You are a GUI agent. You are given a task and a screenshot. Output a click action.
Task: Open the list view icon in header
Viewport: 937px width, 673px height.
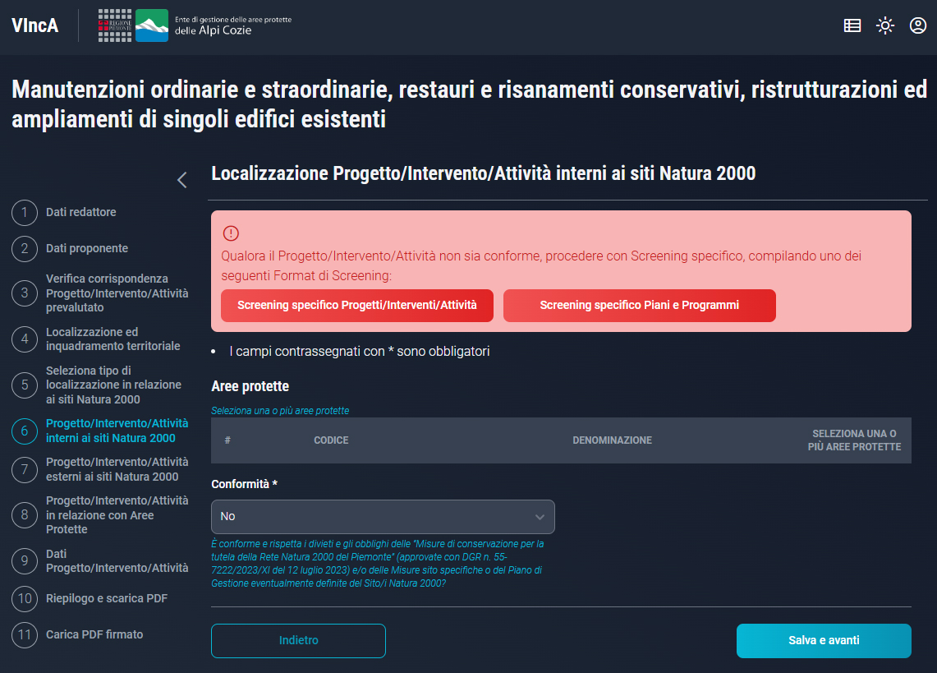852,25
